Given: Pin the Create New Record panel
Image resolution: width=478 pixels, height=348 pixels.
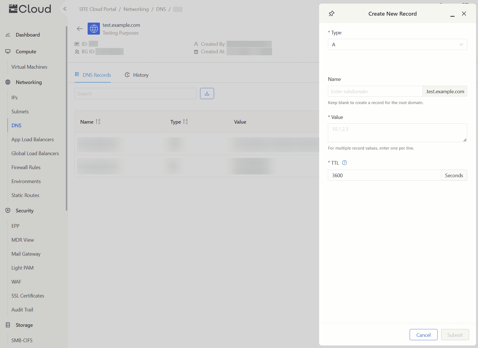Looking at the screenshot, I should (x=331, y=14).
